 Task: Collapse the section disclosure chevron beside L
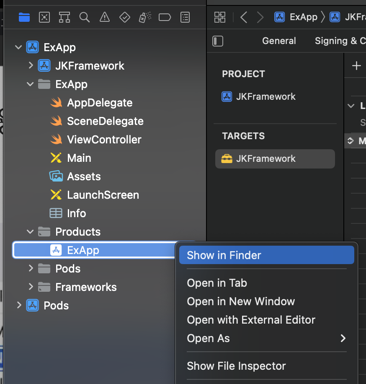351,106
